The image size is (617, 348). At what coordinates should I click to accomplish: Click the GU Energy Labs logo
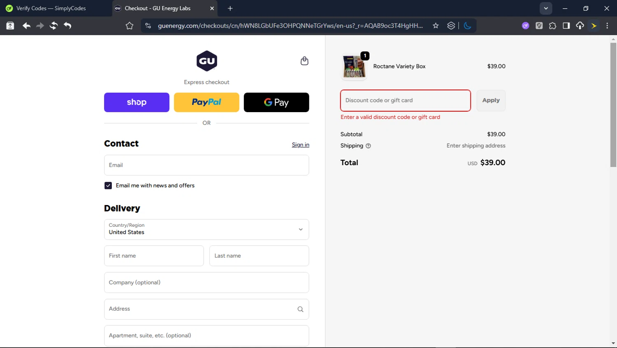tap(206, 61)
